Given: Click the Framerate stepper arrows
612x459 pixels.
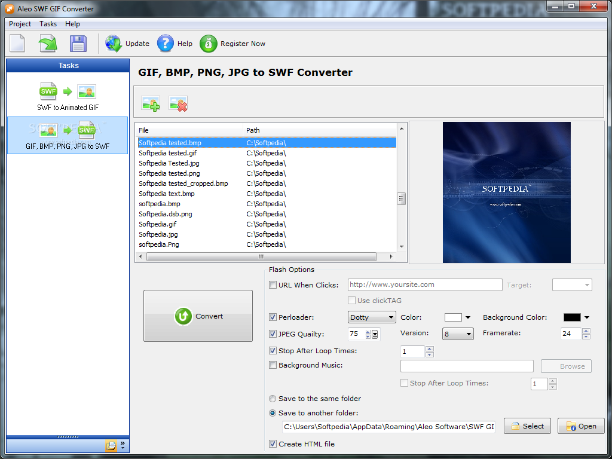Looking at the screenshot, I should tap(586, 333).
